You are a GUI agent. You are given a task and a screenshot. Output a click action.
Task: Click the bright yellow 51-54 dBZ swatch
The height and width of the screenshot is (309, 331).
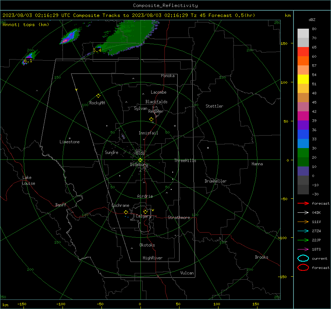(x=303, y=79)
